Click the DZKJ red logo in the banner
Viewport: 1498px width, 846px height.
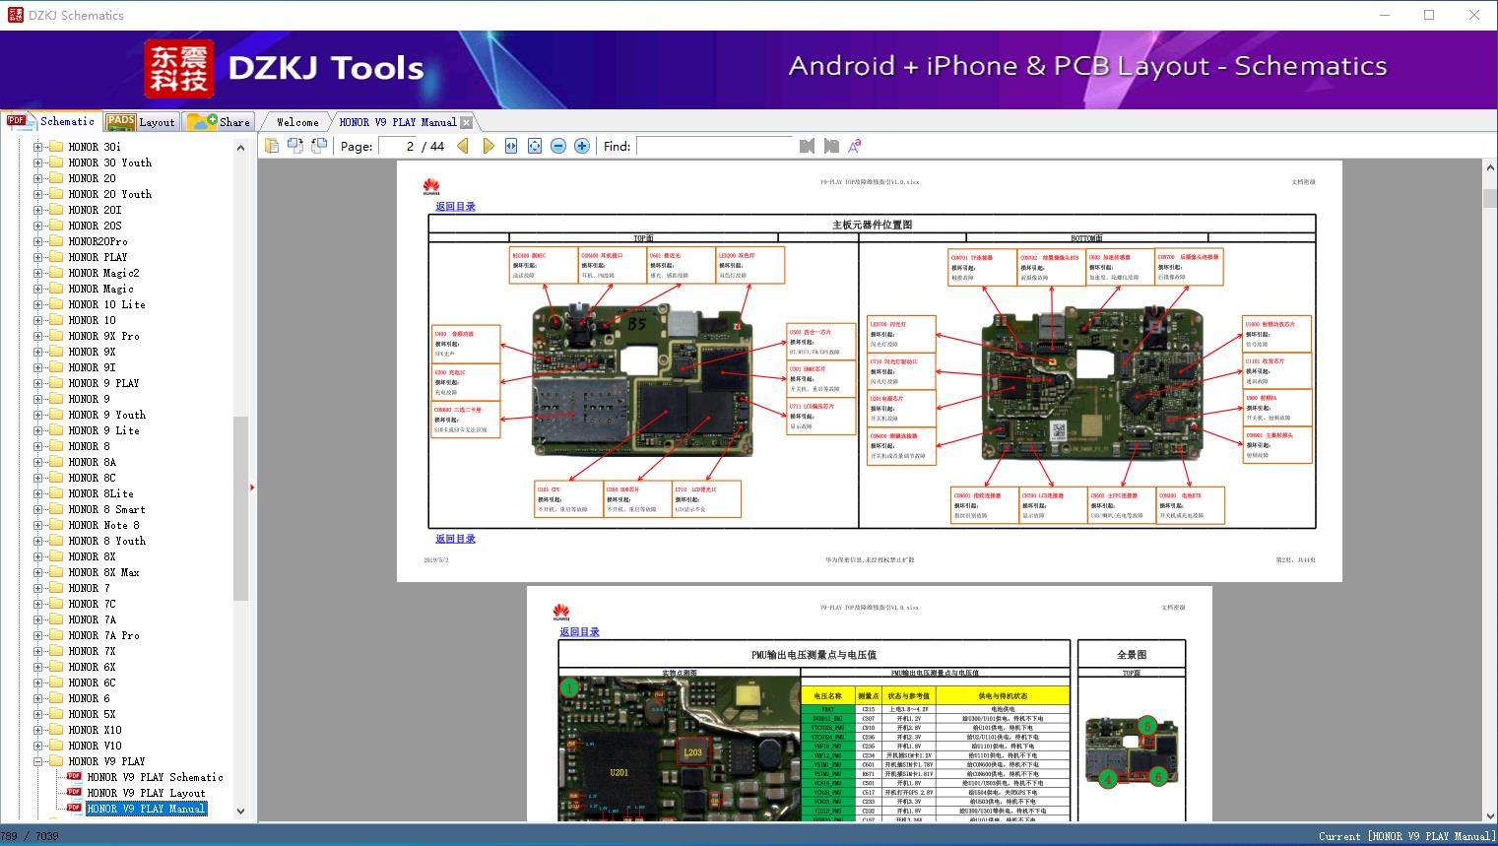click(x=179, y=69)
